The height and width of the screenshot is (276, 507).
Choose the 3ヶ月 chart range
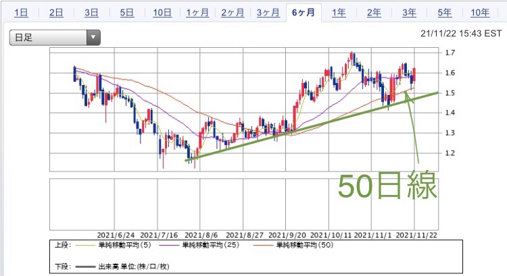coord(268,13)
